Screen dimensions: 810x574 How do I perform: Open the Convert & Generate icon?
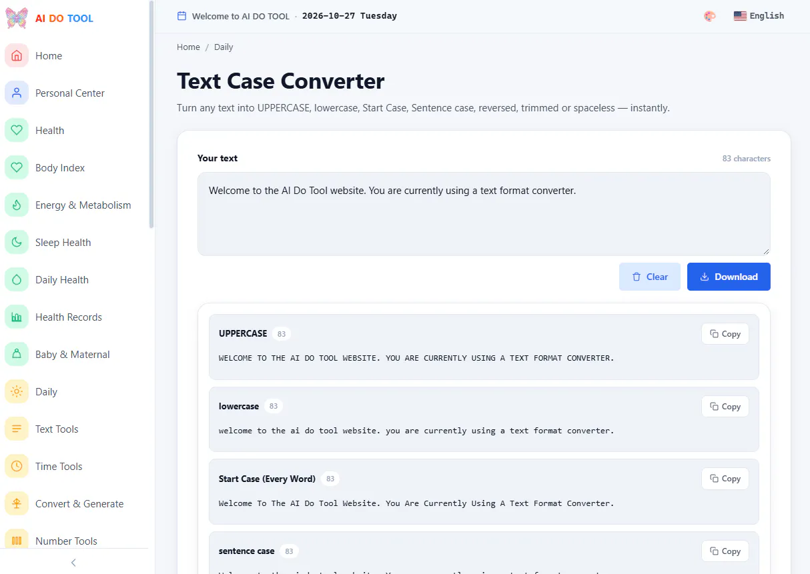pyautogui.click(x=17, y=504)
